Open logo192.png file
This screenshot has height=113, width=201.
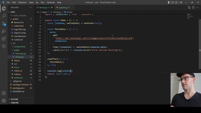(x=21, y=29)
